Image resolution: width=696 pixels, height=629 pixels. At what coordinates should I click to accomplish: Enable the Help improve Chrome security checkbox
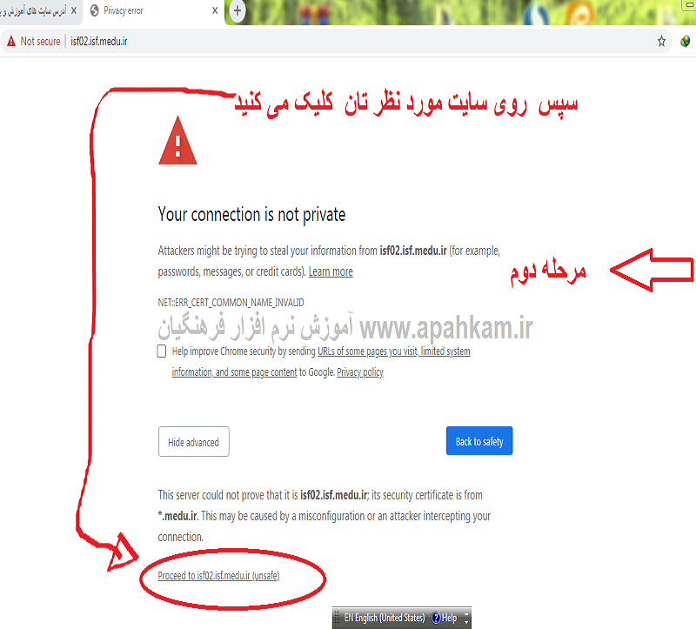[x=162, y=351]
